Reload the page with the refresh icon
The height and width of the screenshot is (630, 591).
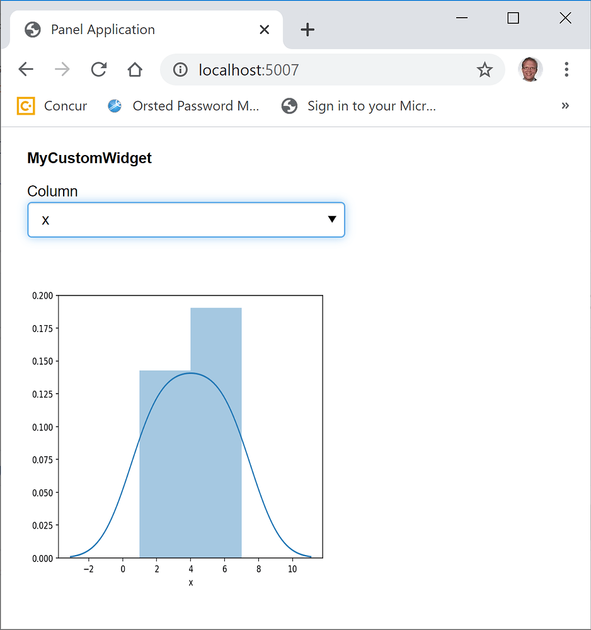[x=98, y=69]
